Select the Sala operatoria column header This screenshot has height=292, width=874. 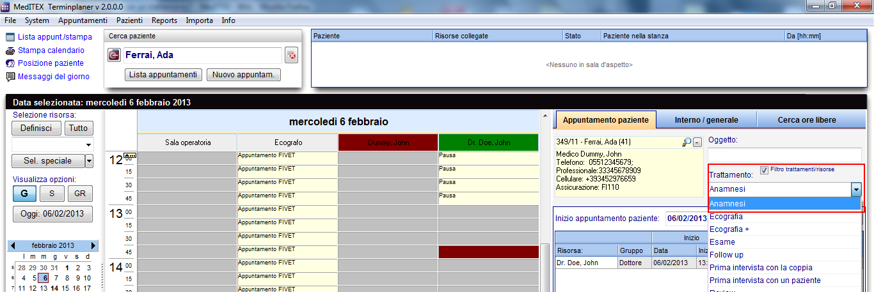pos(187,142)
